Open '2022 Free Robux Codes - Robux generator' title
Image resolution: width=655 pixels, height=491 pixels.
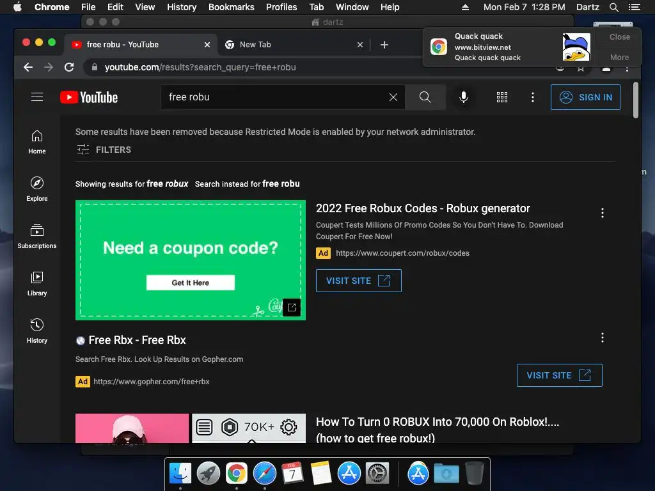click(x=423, y=208)
